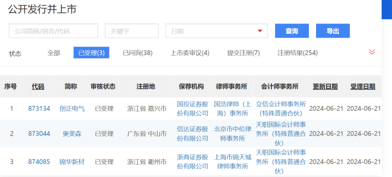This screenshot has height=177, width=392.
Task: Click the 浙江省 嘉兴市 registration cell
Action: click(147, 109)
